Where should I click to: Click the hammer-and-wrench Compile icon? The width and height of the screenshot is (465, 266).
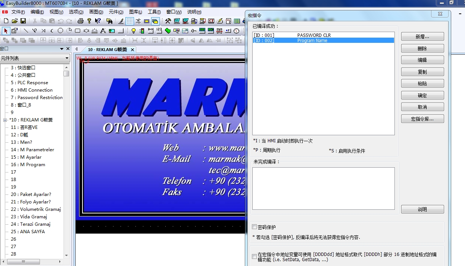click(168, 21)
